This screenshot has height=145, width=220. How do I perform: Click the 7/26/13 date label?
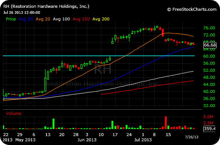192,137
